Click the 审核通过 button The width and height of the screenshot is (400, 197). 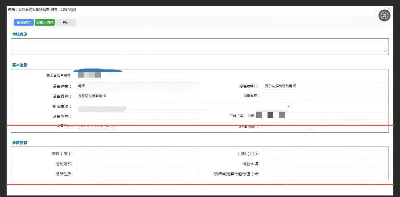click(24, 22)
